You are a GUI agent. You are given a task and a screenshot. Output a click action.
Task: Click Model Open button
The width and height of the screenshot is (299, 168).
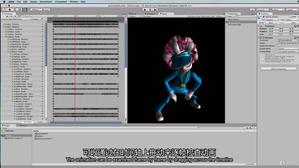tap(294, 23)
